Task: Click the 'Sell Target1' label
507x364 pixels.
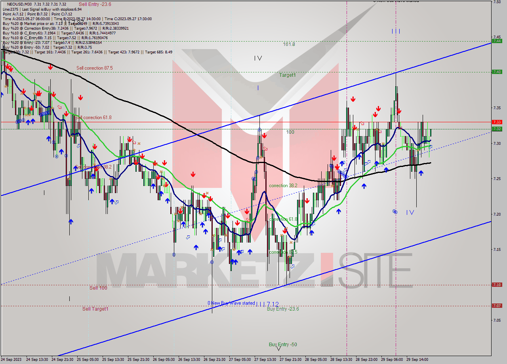Action: pos(95,309)
